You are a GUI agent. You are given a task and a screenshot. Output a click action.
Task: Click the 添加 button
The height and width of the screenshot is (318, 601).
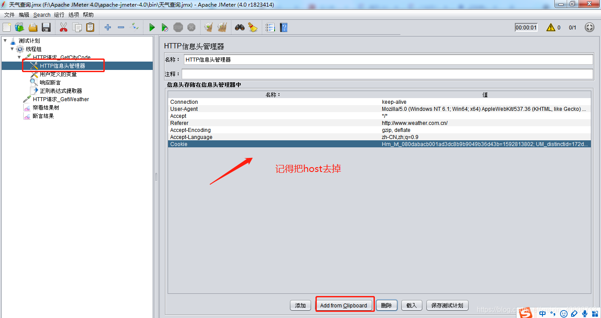(x=300, y=305)
